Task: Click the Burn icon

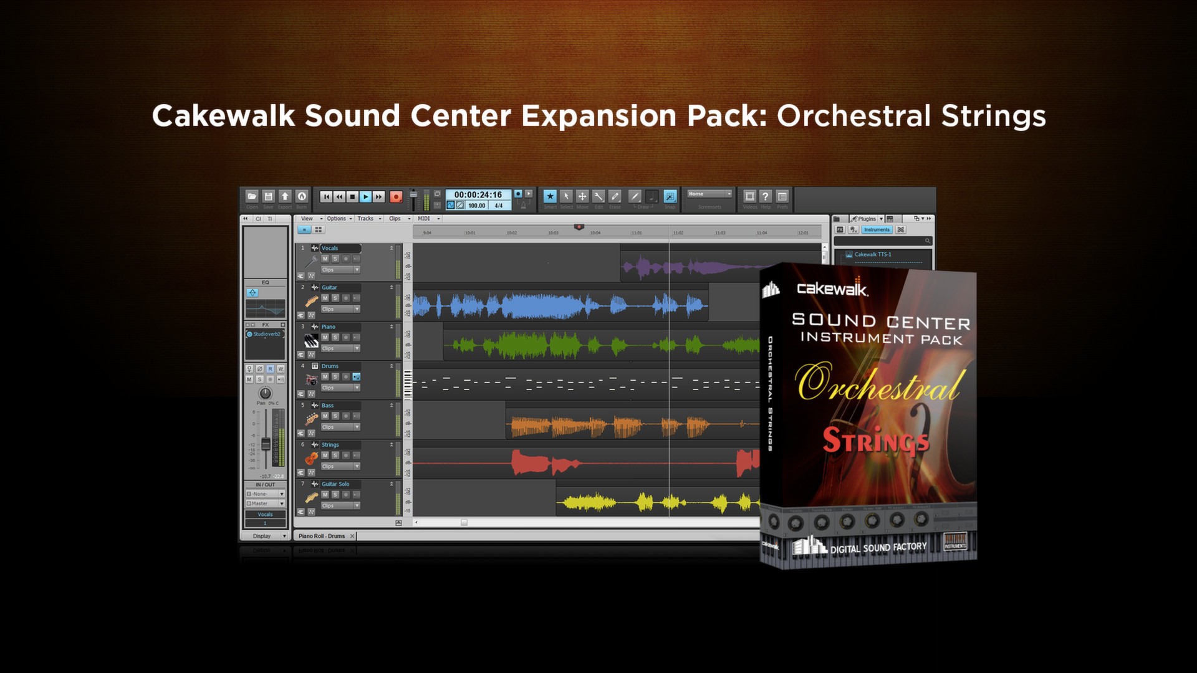Action: [x=302, y=196]
